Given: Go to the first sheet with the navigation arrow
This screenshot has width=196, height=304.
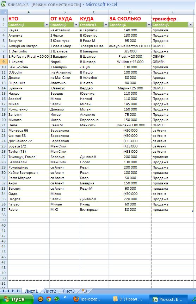Looking at the screenshot, I should click(x=3, y=291).
